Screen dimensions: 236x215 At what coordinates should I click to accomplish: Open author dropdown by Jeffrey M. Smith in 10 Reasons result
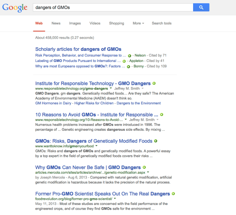pos(158,120)
